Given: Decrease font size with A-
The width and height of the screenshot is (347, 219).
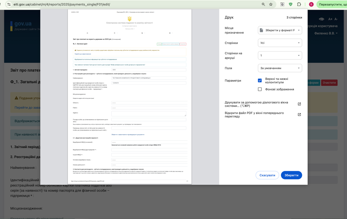Looking at the screenshot, I should pos(336,19).
